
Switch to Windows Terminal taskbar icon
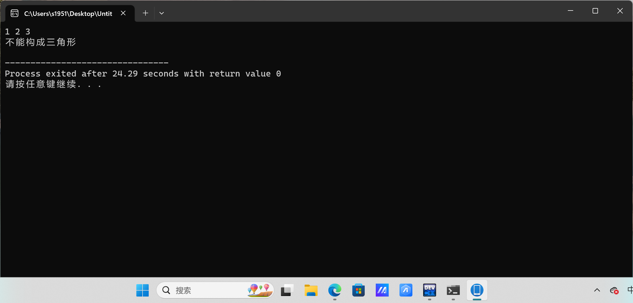[x=453, y=290]
